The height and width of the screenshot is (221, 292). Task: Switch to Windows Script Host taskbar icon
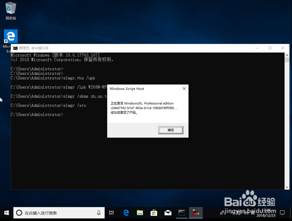pos(196,213)
